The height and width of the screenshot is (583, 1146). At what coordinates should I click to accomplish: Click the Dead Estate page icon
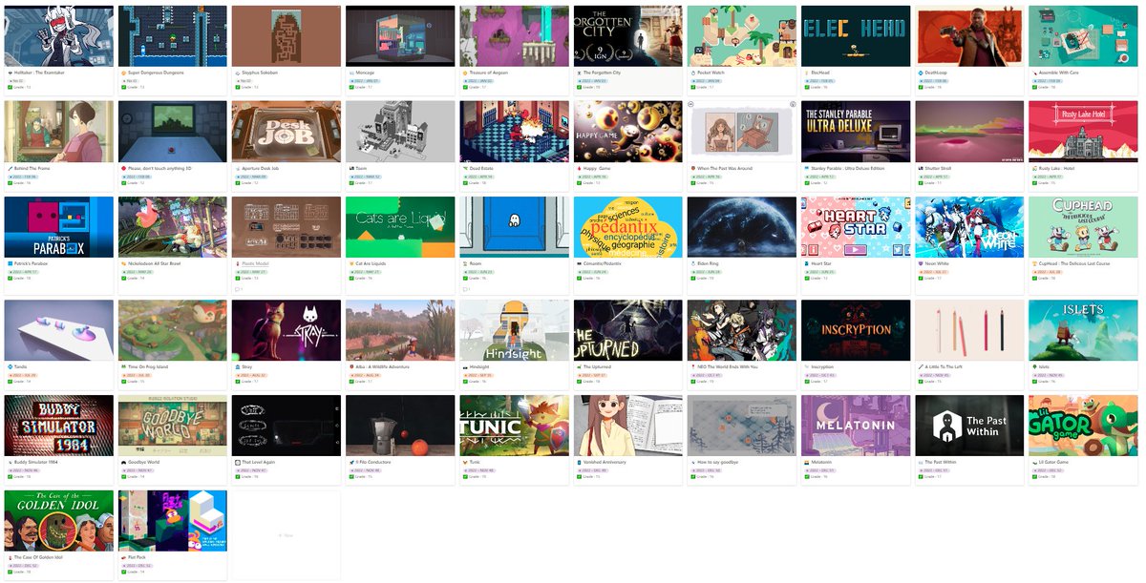464,168
